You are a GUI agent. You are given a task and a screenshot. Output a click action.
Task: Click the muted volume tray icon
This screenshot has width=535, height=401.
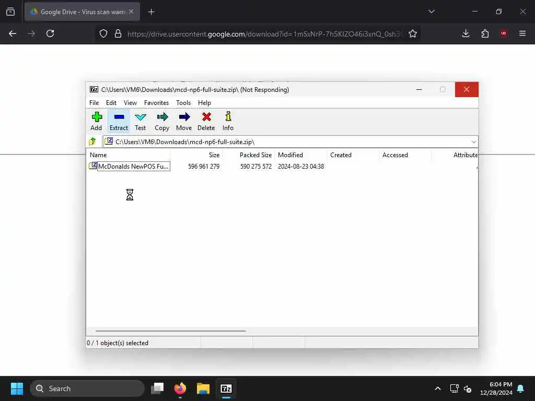pos(468,388)
